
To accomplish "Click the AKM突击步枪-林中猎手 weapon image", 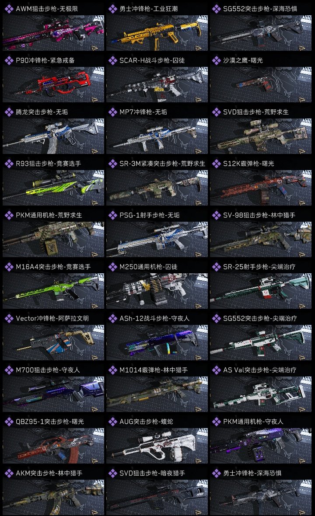I will click(x=53, y=497).
